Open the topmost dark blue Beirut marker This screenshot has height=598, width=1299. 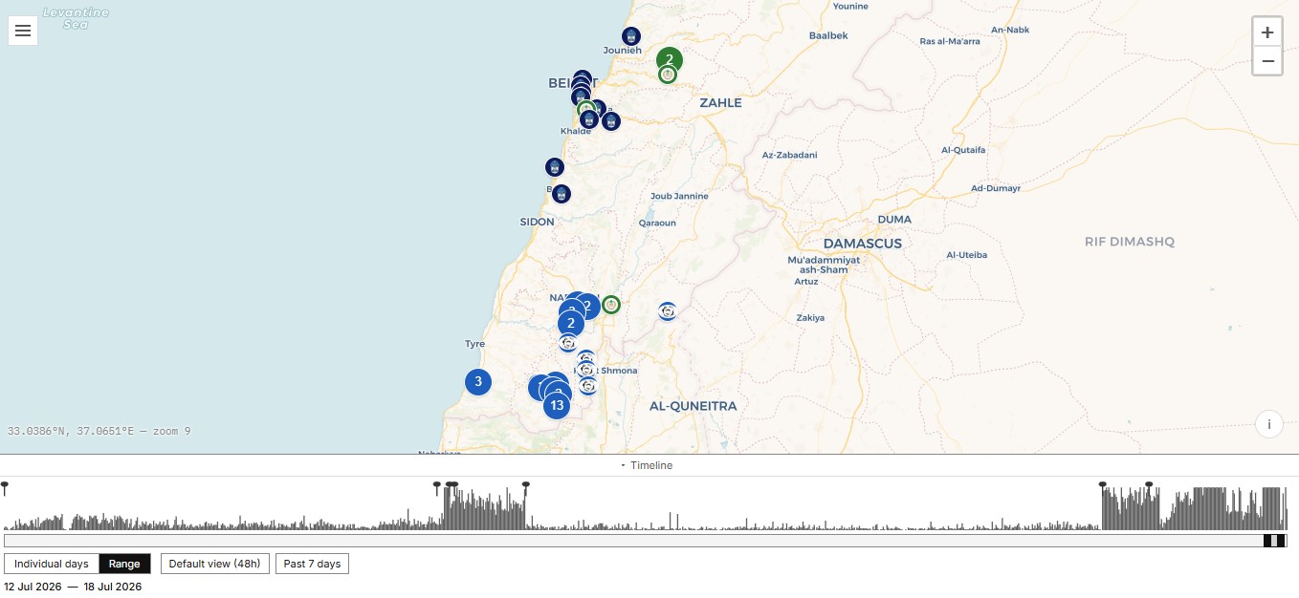pos(582,78)
